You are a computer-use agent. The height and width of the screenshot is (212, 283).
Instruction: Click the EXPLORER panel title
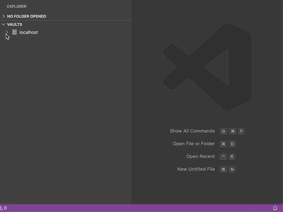[x=17, y=6]
